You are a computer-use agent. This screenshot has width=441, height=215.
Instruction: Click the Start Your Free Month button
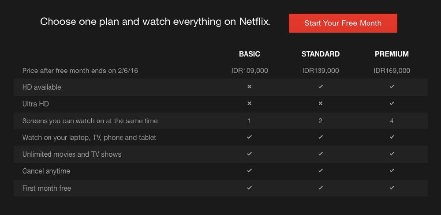click(343, 23)
